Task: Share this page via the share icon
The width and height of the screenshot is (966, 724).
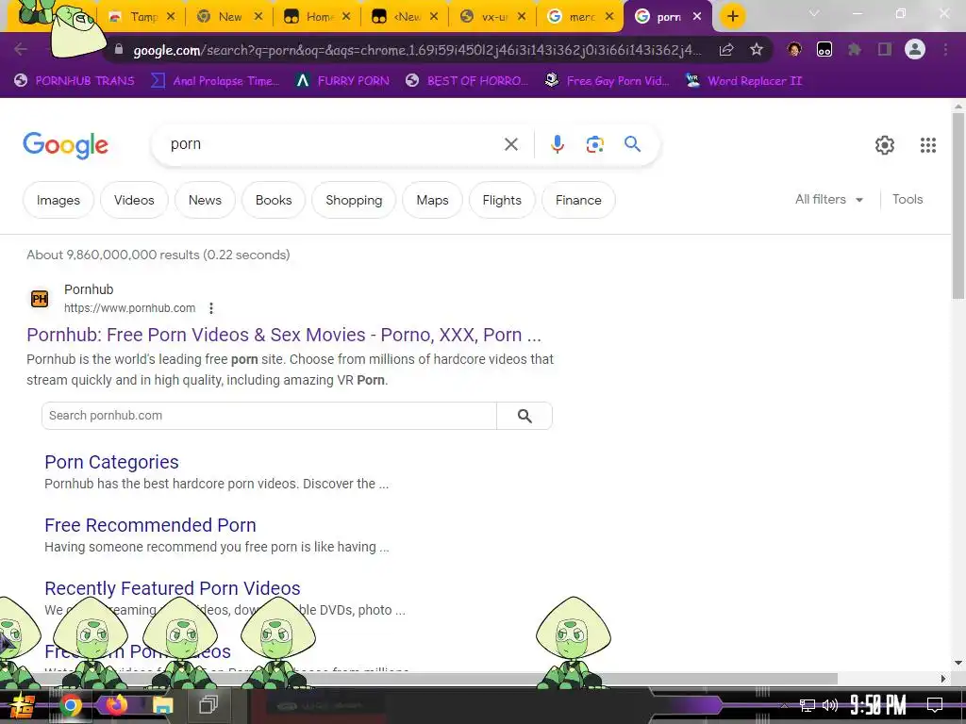Action: click(726, 50)
